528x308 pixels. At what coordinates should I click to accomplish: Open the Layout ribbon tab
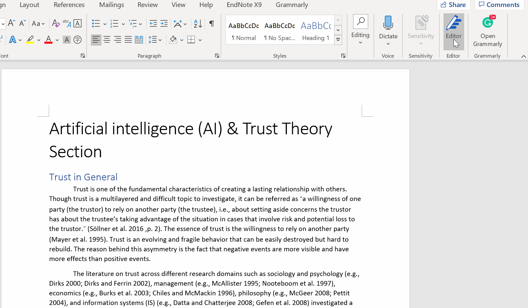point(29,5)
